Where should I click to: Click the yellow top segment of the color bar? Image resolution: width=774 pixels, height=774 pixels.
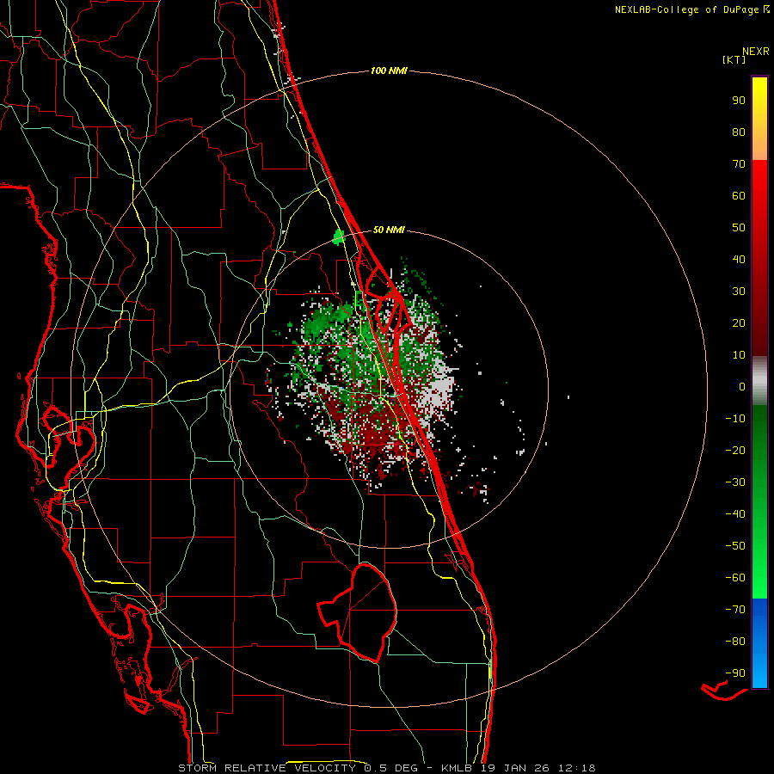tap(759, 119)
